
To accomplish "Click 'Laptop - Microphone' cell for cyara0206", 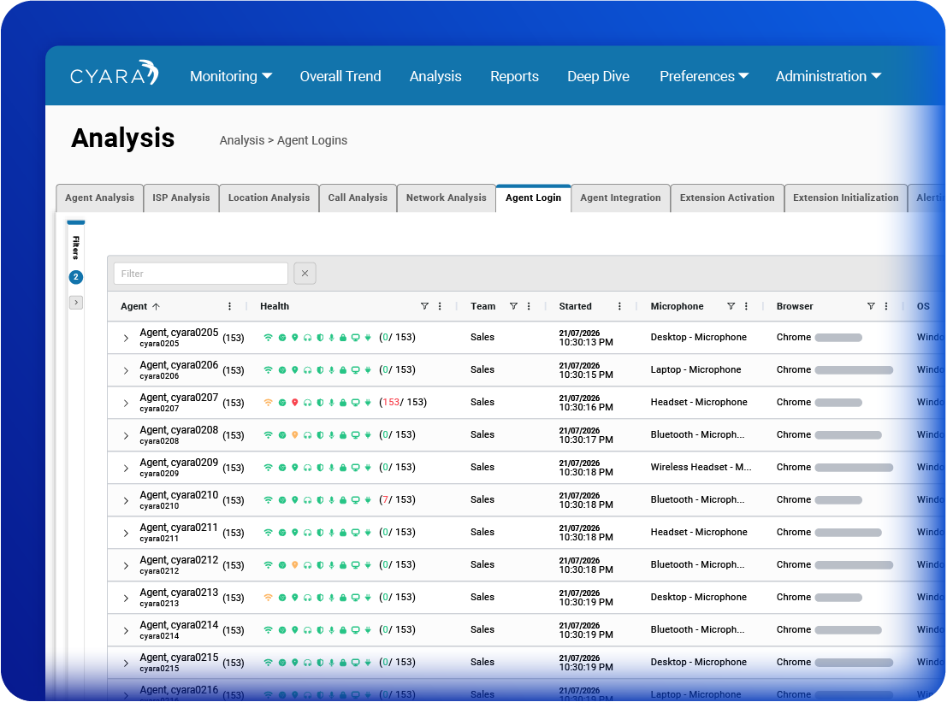I will pos(695,370).
